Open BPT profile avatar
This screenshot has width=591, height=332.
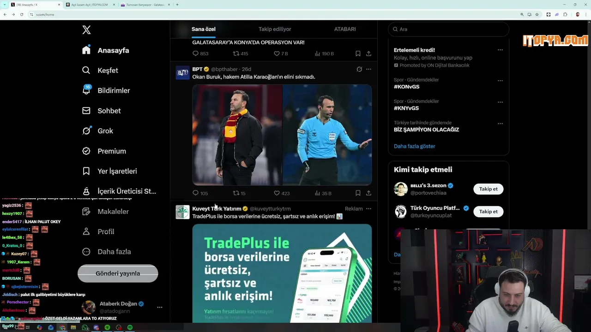pyautogui.click(x=183, y=73)
